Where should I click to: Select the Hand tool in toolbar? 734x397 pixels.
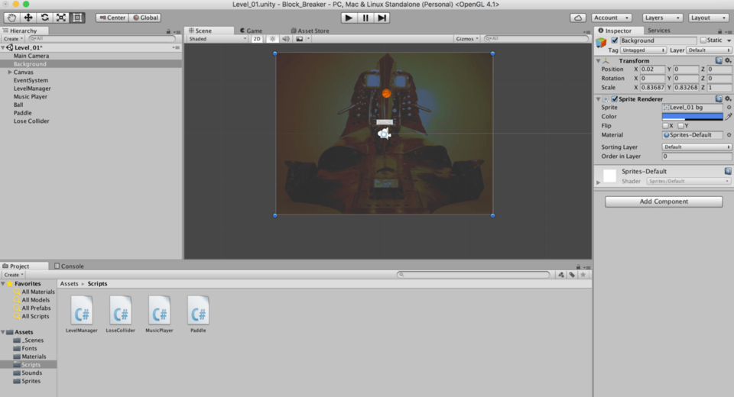pos(11,18)
